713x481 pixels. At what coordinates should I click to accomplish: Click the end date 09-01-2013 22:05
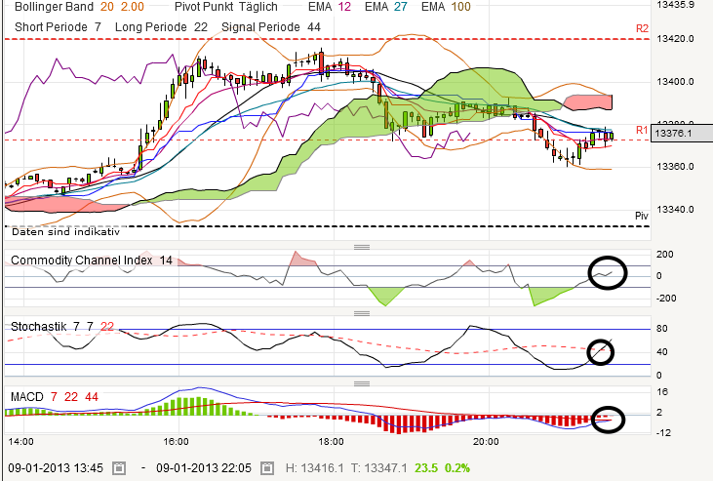[x=204, y=467]
